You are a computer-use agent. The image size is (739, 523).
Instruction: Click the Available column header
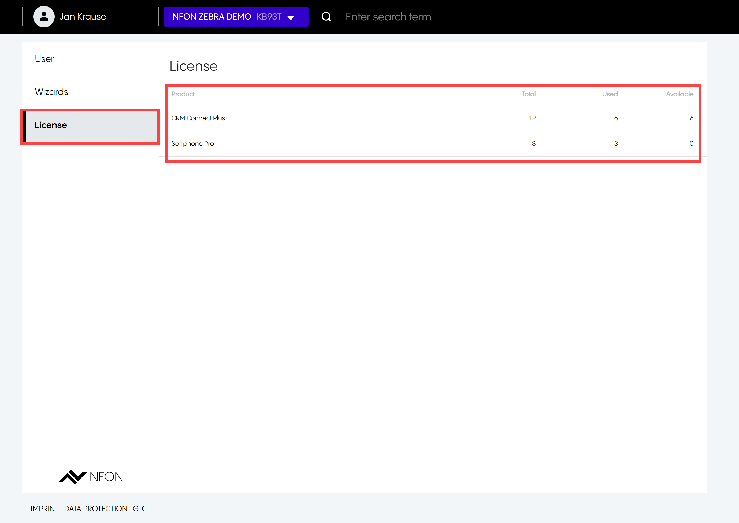pyautogui.click(x=679, y=94)
